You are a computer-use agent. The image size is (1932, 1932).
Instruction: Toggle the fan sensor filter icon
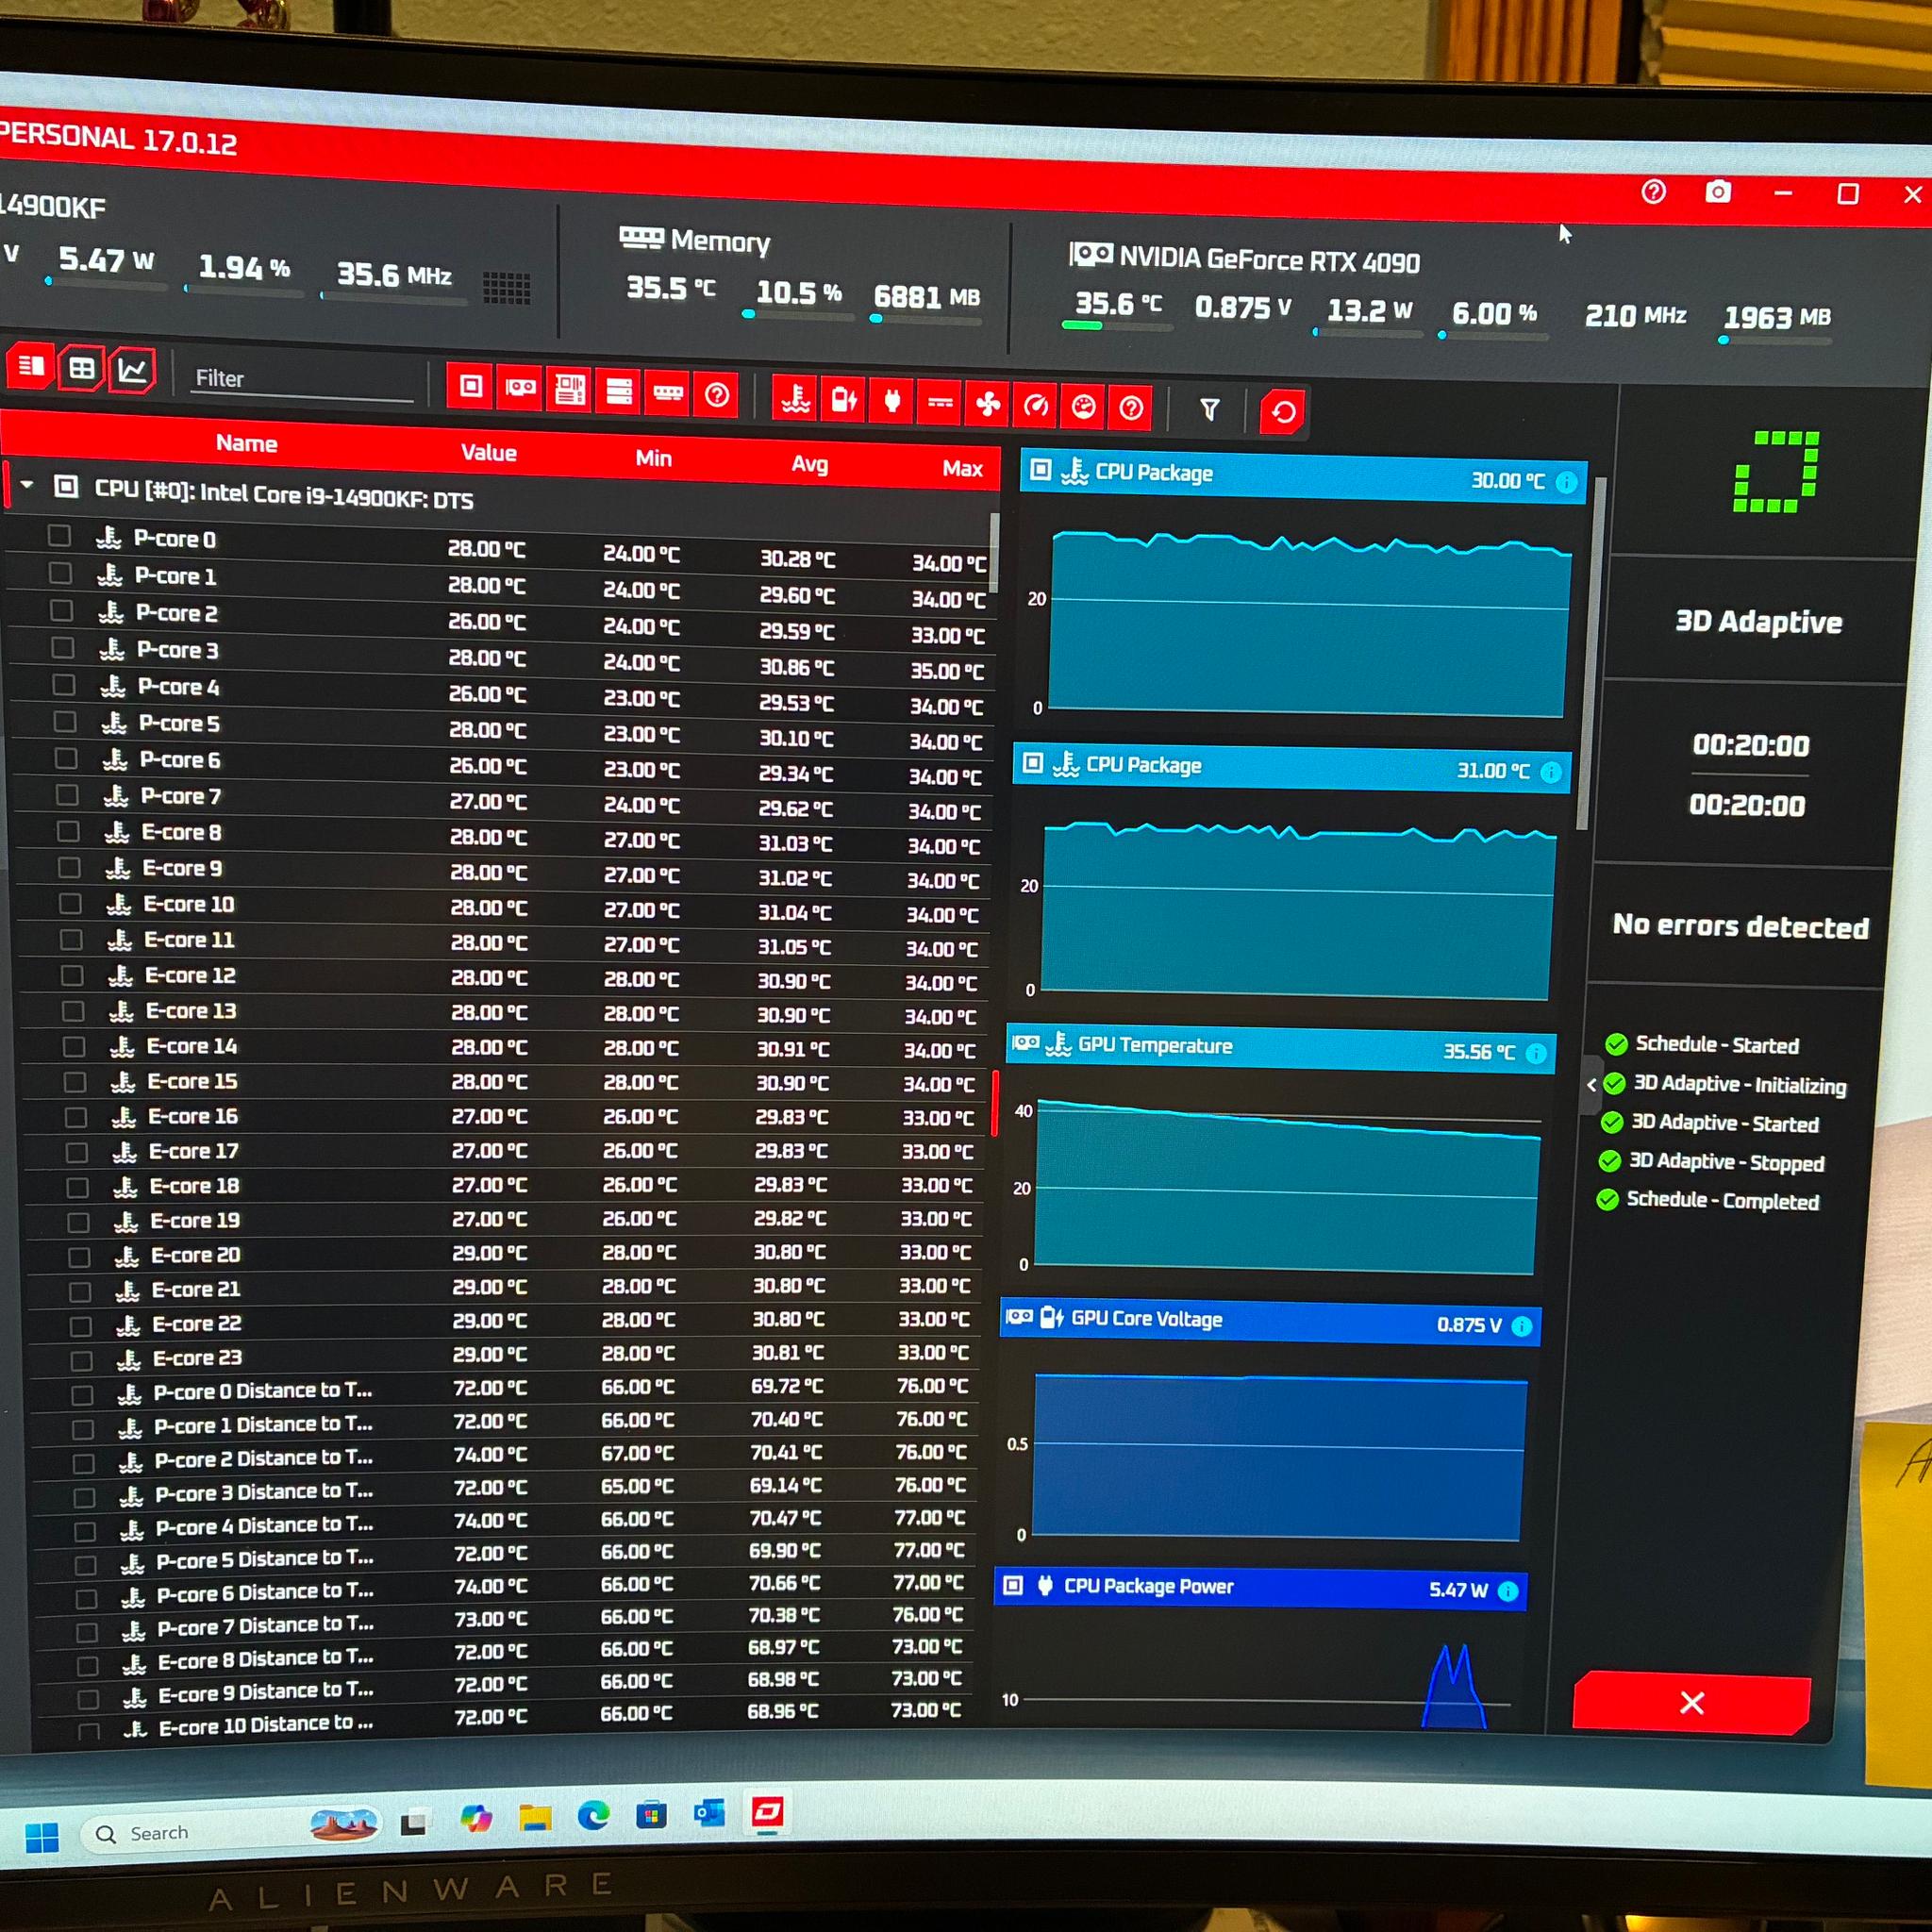coord(988,405)
